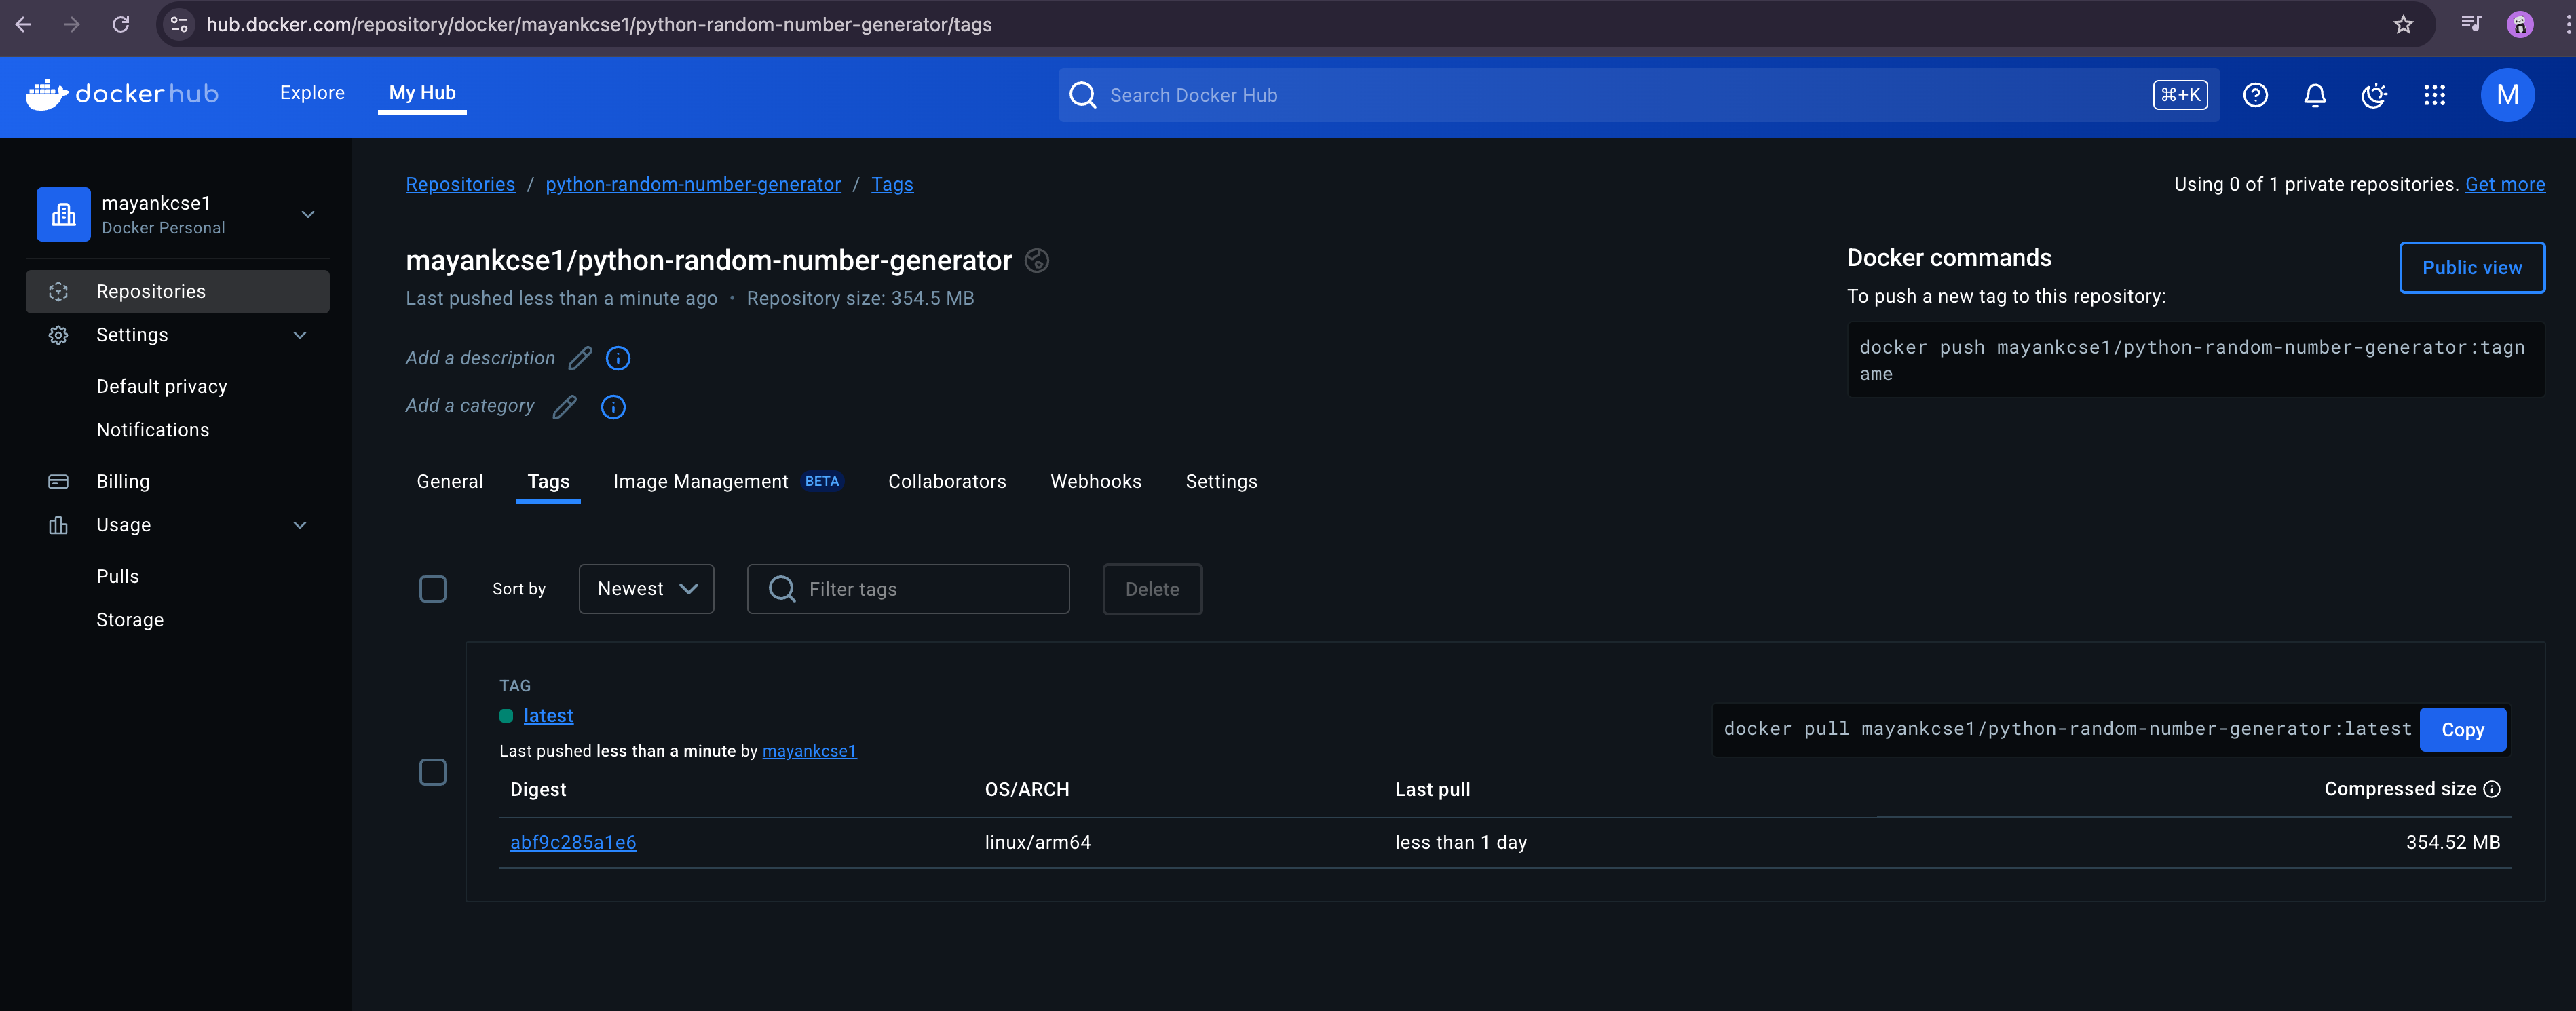Open Billing in the sidebar

point(123,482)
